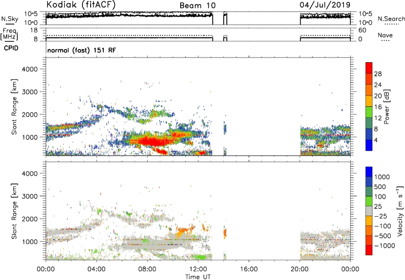
Task: Click the 'Beam 10' label
Action: point(197,6)
